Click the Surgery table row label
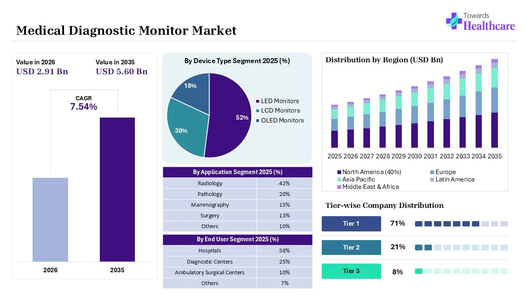 click(x=210, y=215)
